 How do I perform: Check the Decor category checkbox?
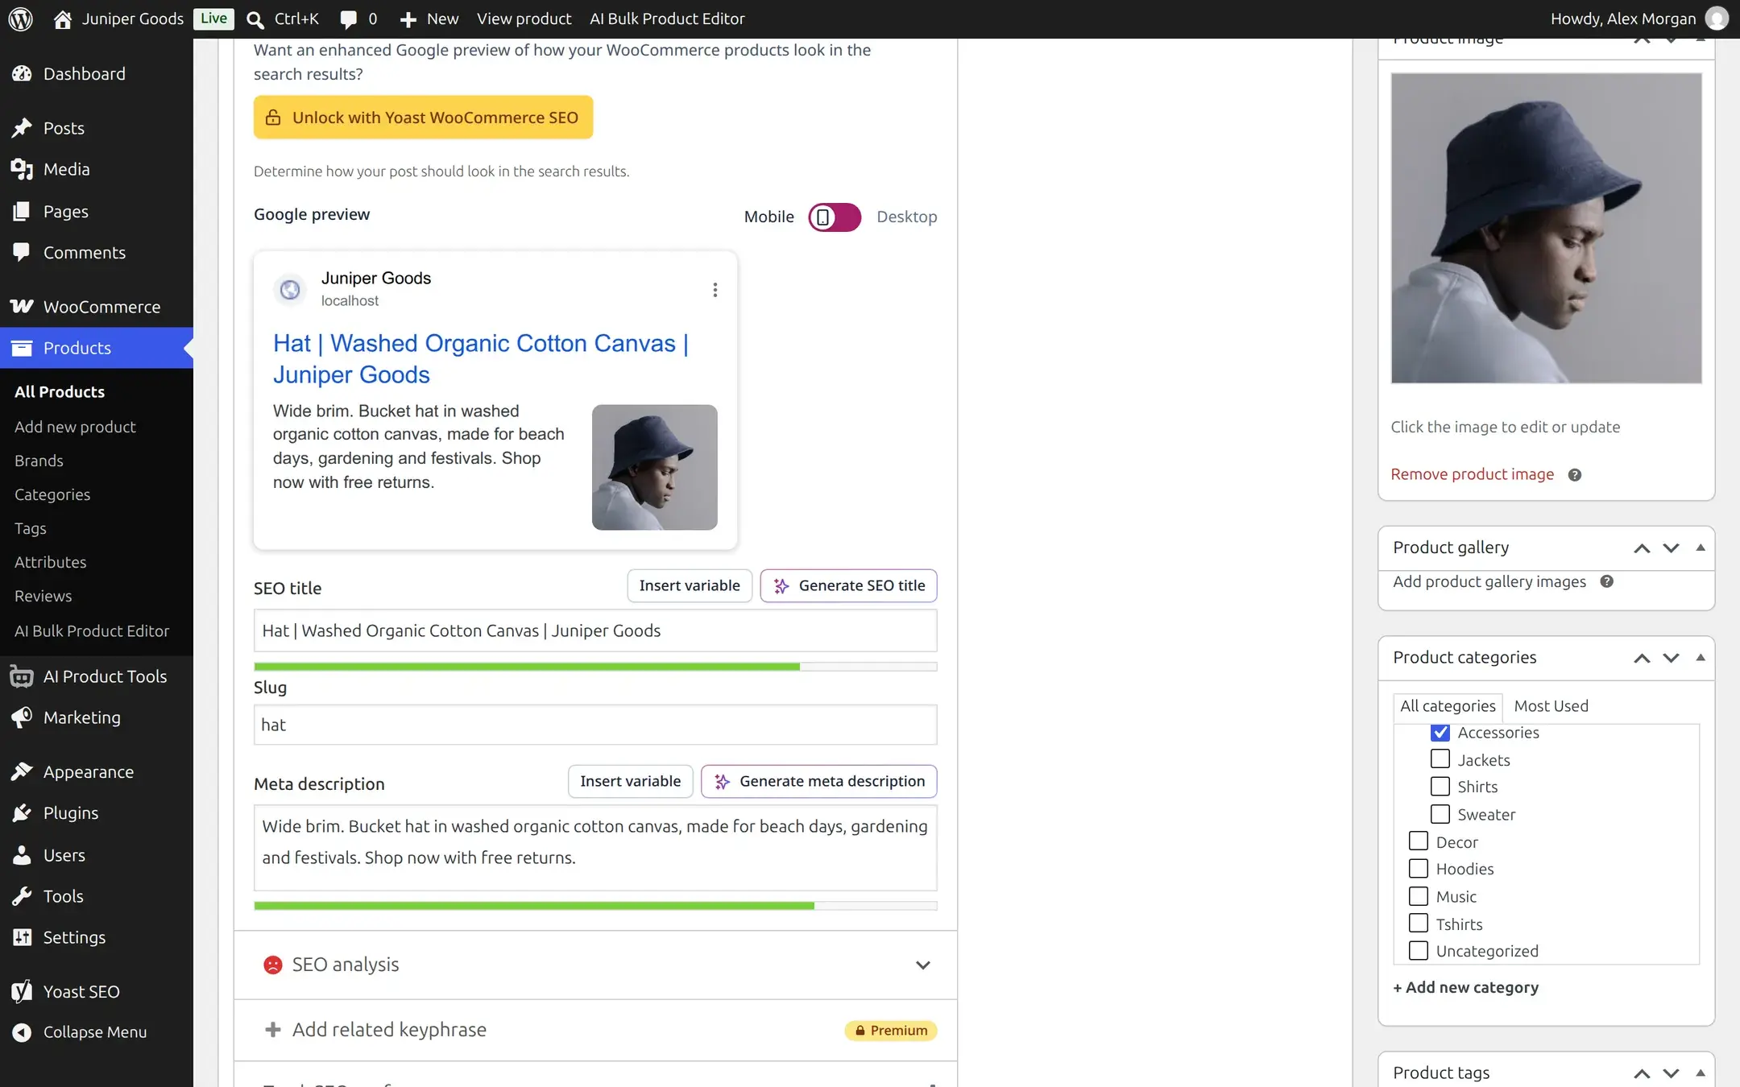[x=1418, y=841]
